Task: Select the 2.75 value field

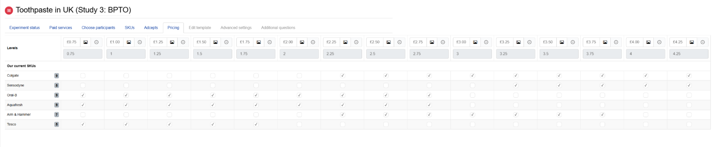Action: (429, 54)
